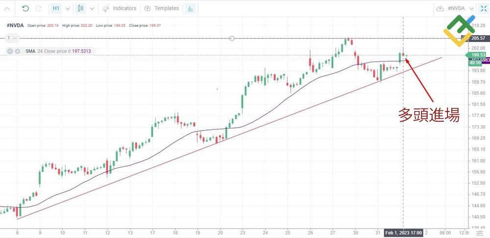Undo the last chart action
Image resolution: width=490 pixels, height=238 pixels.
point(25,8)
